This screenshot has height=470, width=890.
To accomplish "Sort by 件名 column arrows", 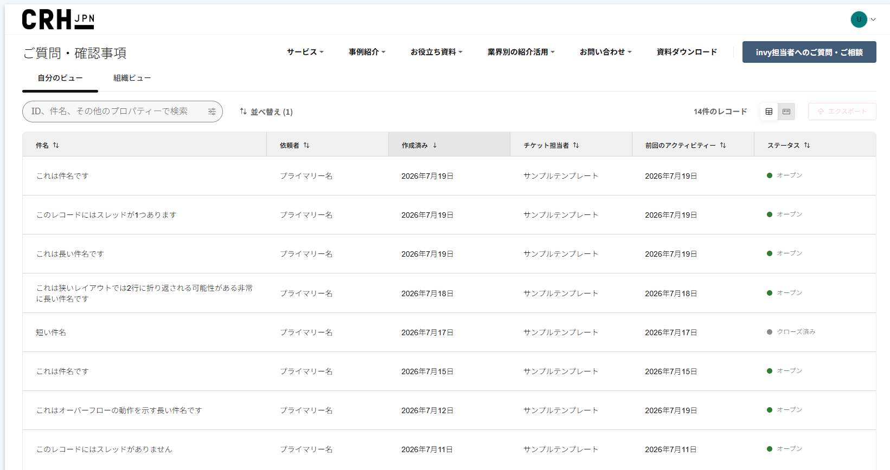I will pyautogui.click(x=56, y=145).
